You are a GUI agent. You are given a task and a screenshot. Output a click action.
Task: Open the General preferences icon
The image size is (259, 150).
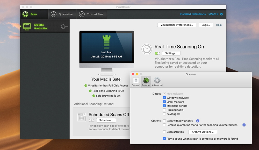pos(136,80)
